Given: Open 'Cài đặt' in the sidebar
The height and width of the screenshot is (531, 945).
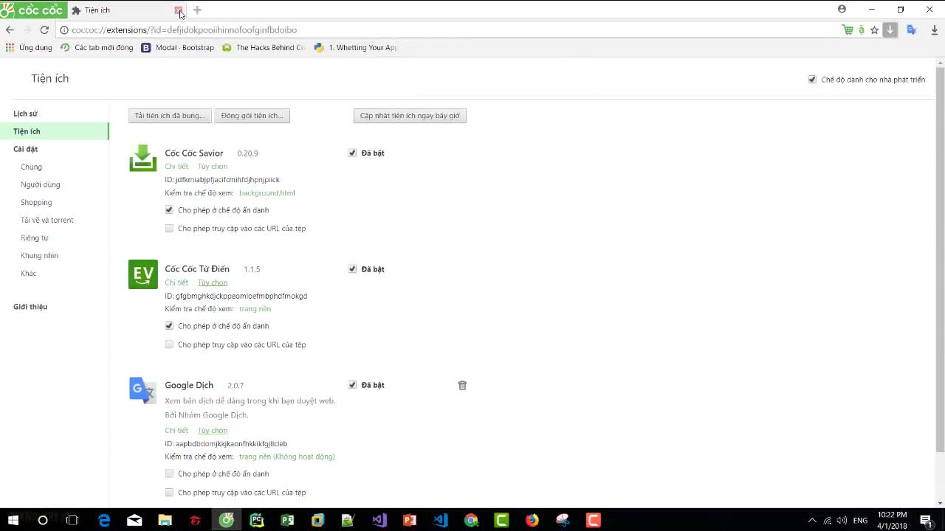Looking at the screenshot, I should click(x=25, y=149).
